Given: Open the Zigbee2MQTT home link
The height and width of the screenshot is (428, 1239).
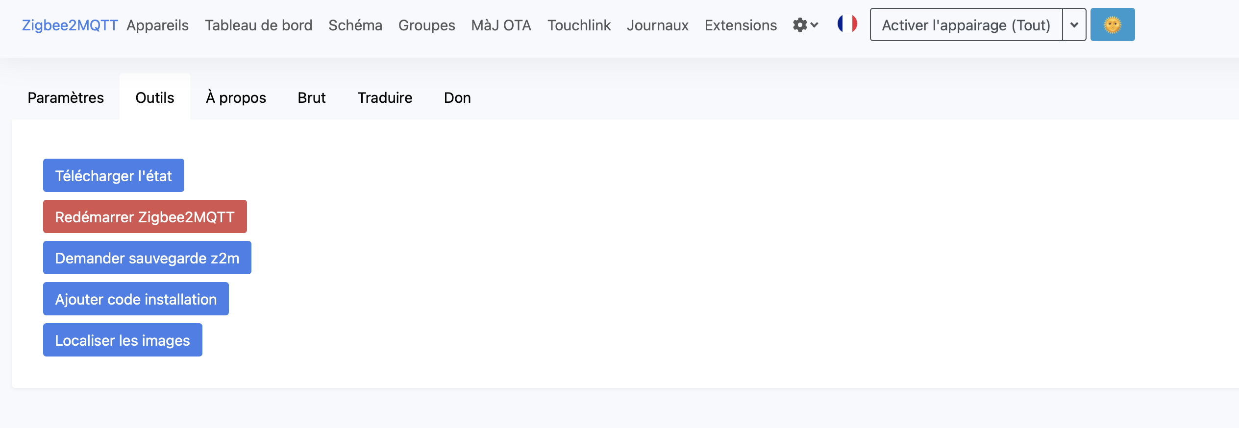Looking at the screenshot, I should (x=70, y=25).
